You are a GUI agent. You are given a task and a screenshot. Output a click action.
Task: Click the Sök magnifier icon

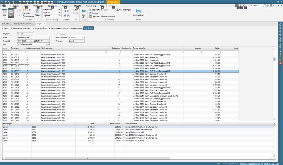(74, 10)
